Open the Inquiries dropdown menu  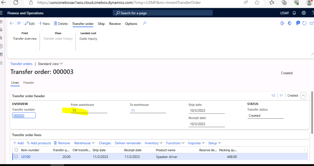(x=196, y=143)
